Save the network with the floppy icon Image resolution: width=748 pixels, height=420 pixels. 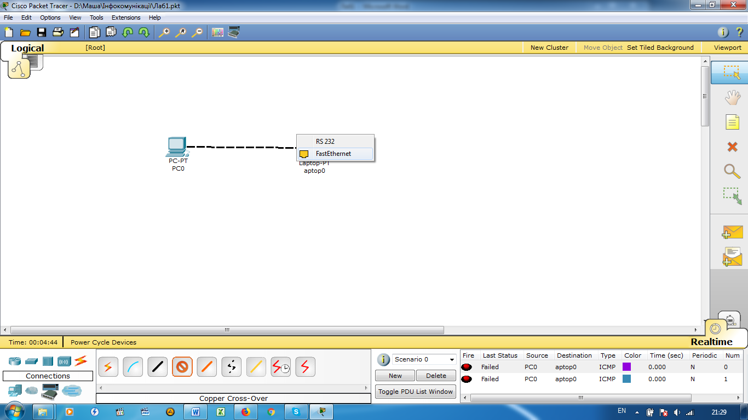[x=42, y=32]
